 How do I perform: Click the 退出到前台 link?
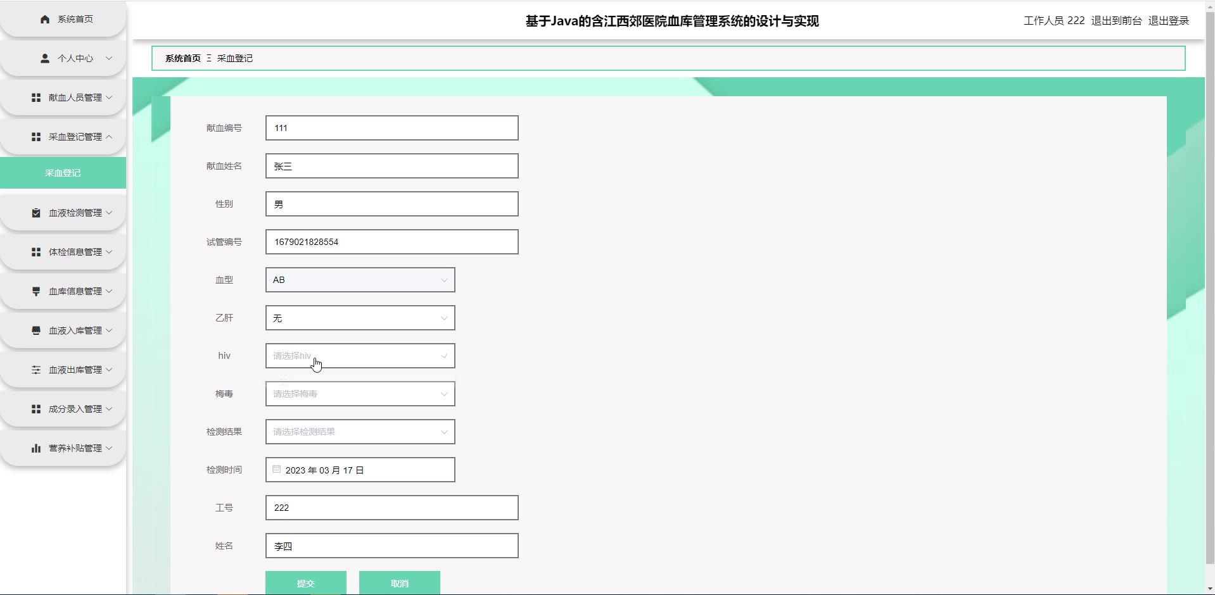tap(1116, 21)
